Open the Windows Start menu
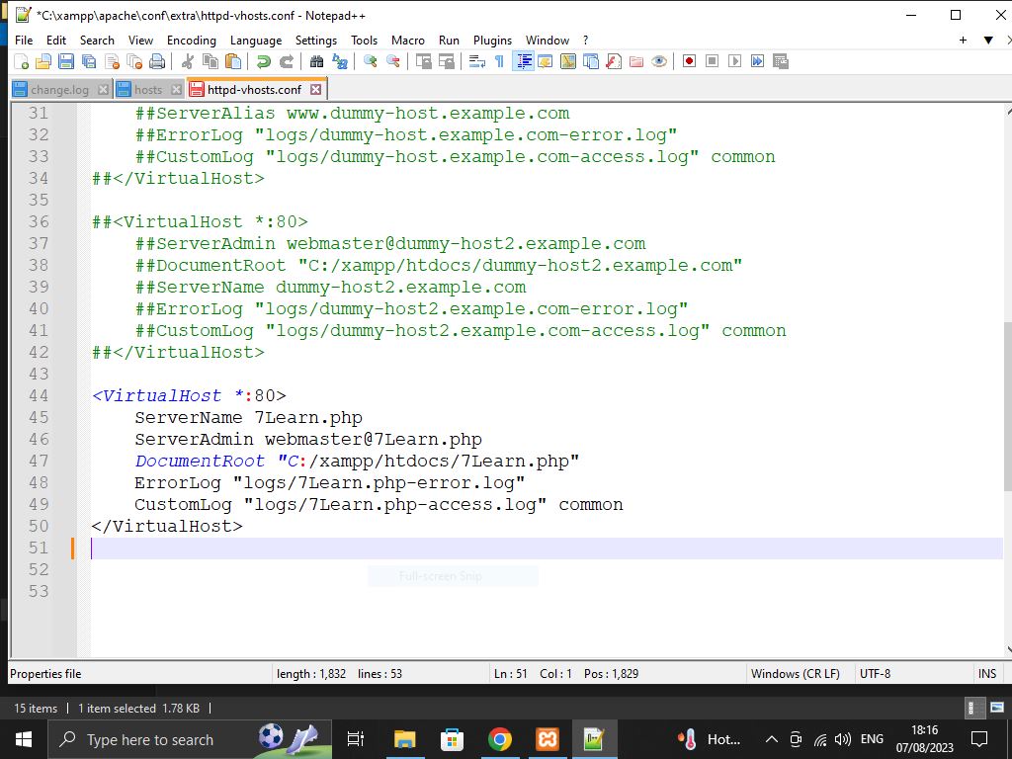 [24, 739]
